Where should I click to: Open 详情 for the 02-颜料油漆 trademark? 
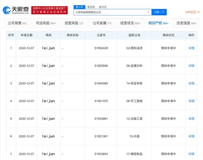191,48
